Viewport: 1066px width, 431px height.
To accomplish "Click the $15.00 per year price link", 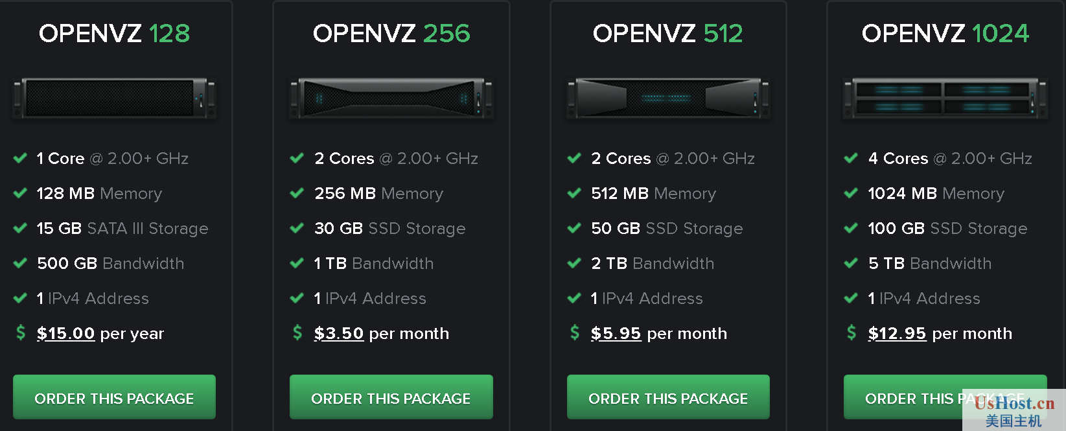I will pyautogui.click(x=66, y=334).
